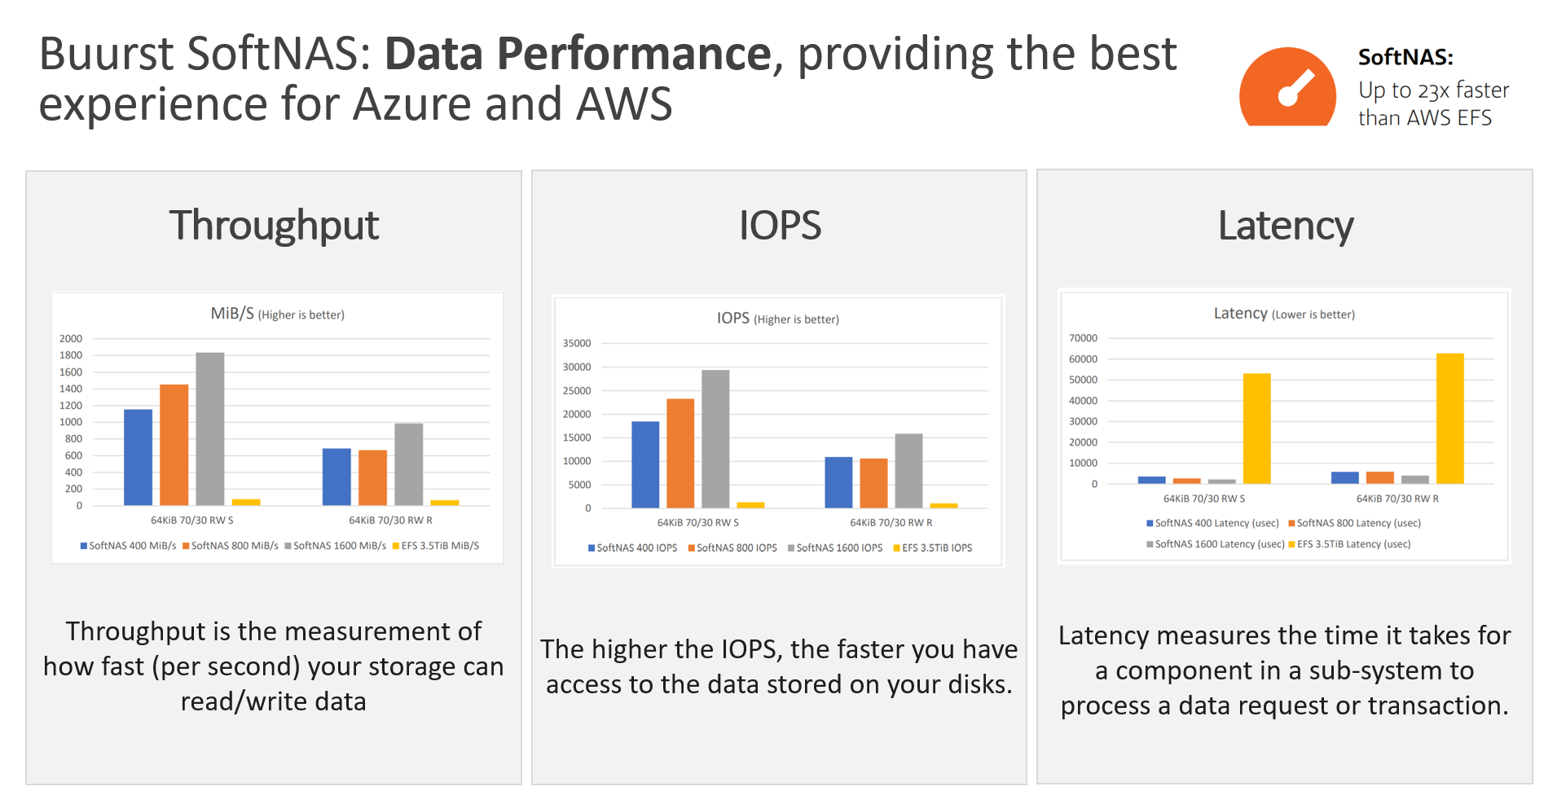Click the yellow EFS 3.5TiB IOPS legend swatch
The width and height of the screenshot is (1557, 791).
pyautogui.click(x=896, y=548)
